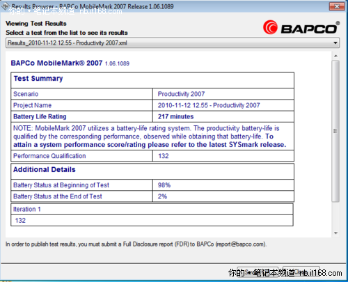Viewport: 348px width, 282px height.
Task: Click the '217 minutes' value
Action: click(x=175, y=116)
